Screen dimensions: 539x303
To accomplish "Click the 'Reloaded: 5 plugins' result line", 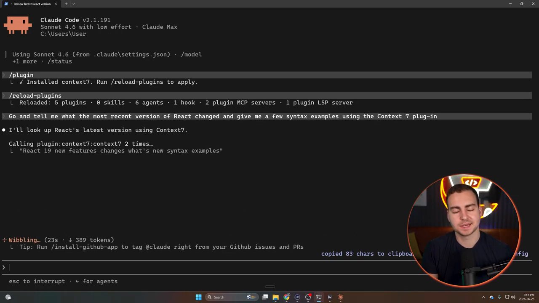I will pyautogui.click(x=186, y=103).
